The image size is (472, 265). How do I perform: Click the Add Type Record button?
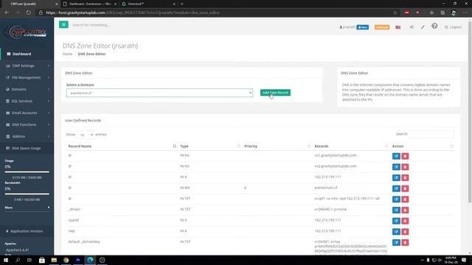click(275, 93)
